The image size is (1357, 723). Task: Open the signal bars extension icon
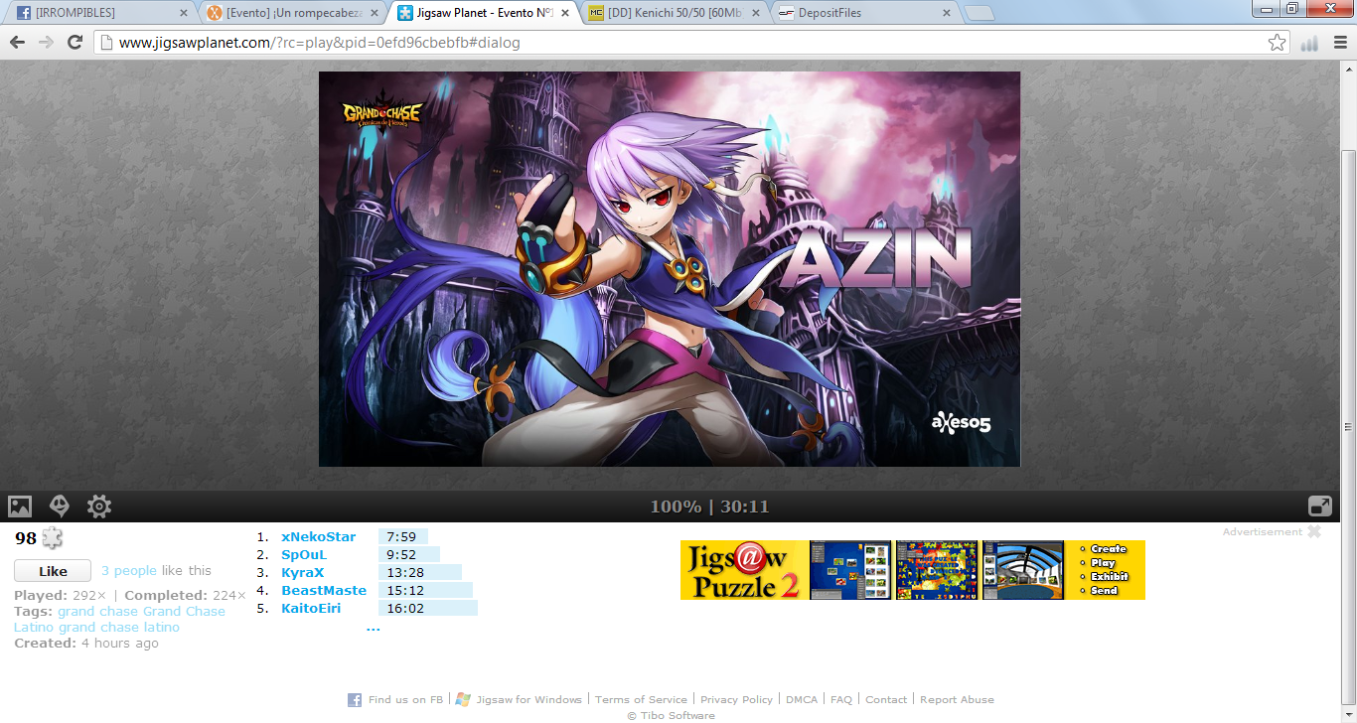pos(1309,43)
